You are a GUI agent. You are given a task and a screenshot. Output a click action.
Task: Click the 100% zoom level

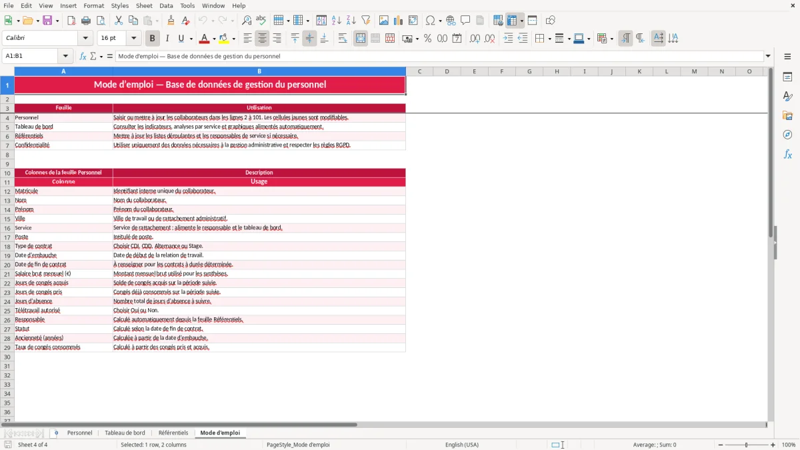(789, 445)
